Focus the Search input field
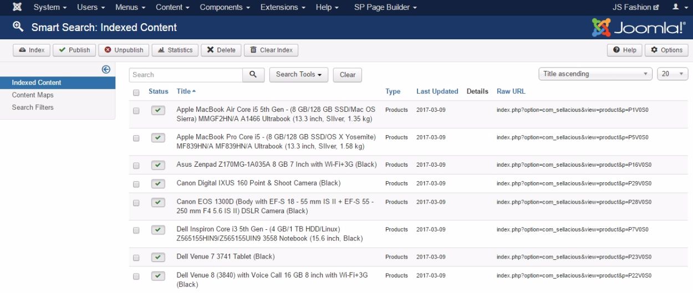693x293 pixels. (x=186, y=75)
